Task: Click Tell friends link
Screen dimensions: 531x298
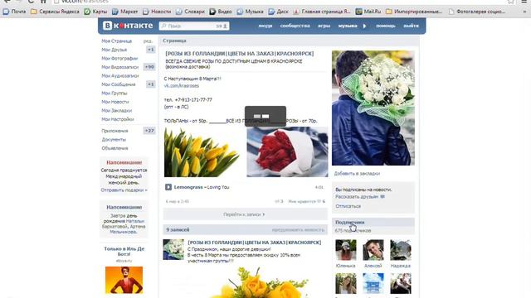Action: [x=357, y=197]
